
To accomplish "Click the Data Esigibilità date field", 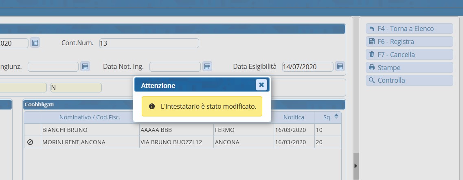I will (307, 67).
